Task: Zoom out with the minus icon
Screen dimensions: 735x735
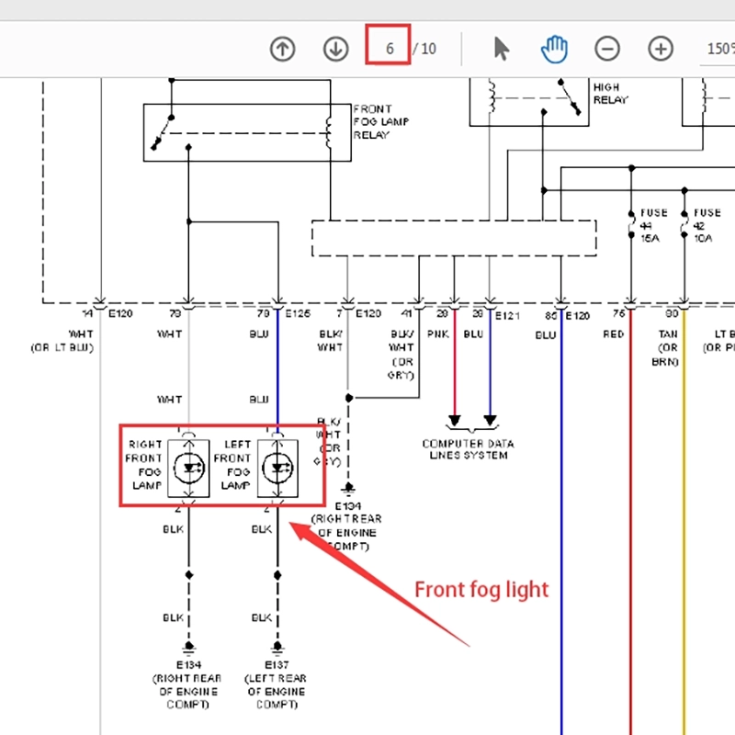Action: (x=607, y=49)
